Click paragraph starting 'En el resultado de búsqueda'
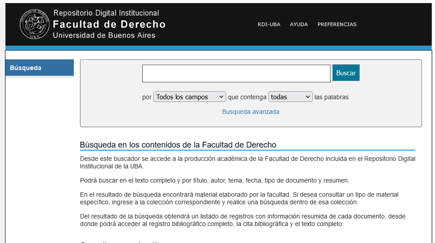 coord(239,198)
